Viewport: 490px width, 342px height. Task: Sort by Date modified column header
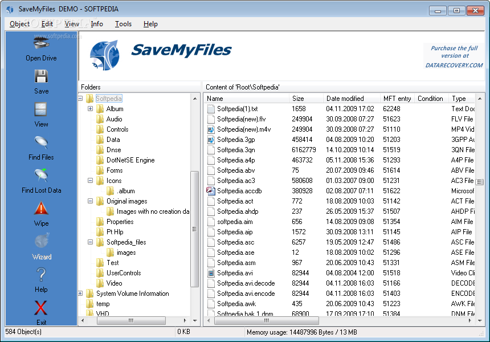coord(352,99)
